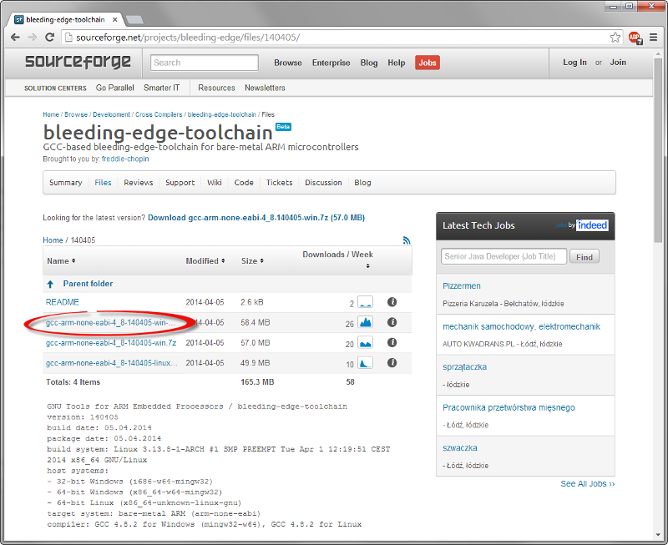Download the gcc-arm-none-eabi linux file
Screen dimensions: 668x545
pyautogui.click(x=112, y=363)
